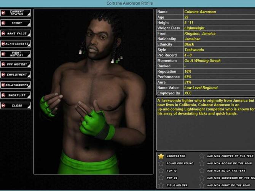
Task: Click the Top 25 star icon
Action: point(161,178)
